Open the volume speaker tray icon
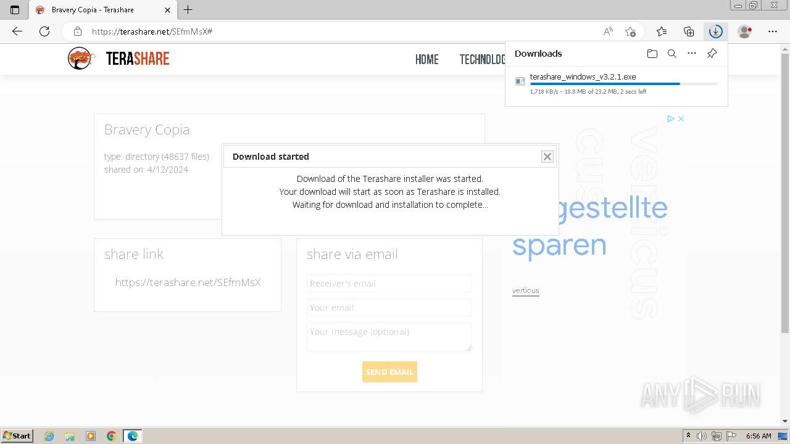Screen dimensions: 790x444 (702, 436)
